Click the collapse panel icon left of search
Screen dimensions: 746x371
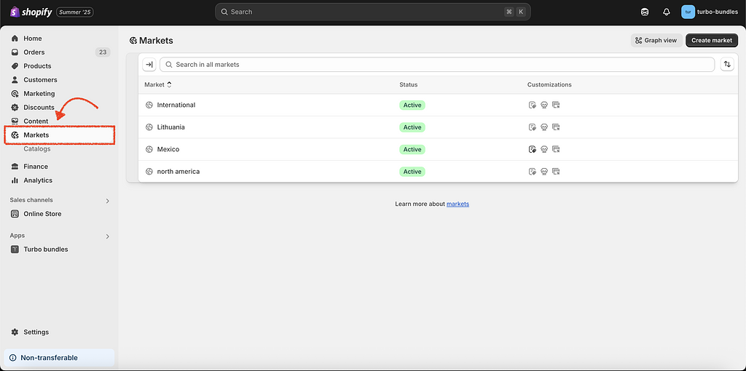click(149, 65)
